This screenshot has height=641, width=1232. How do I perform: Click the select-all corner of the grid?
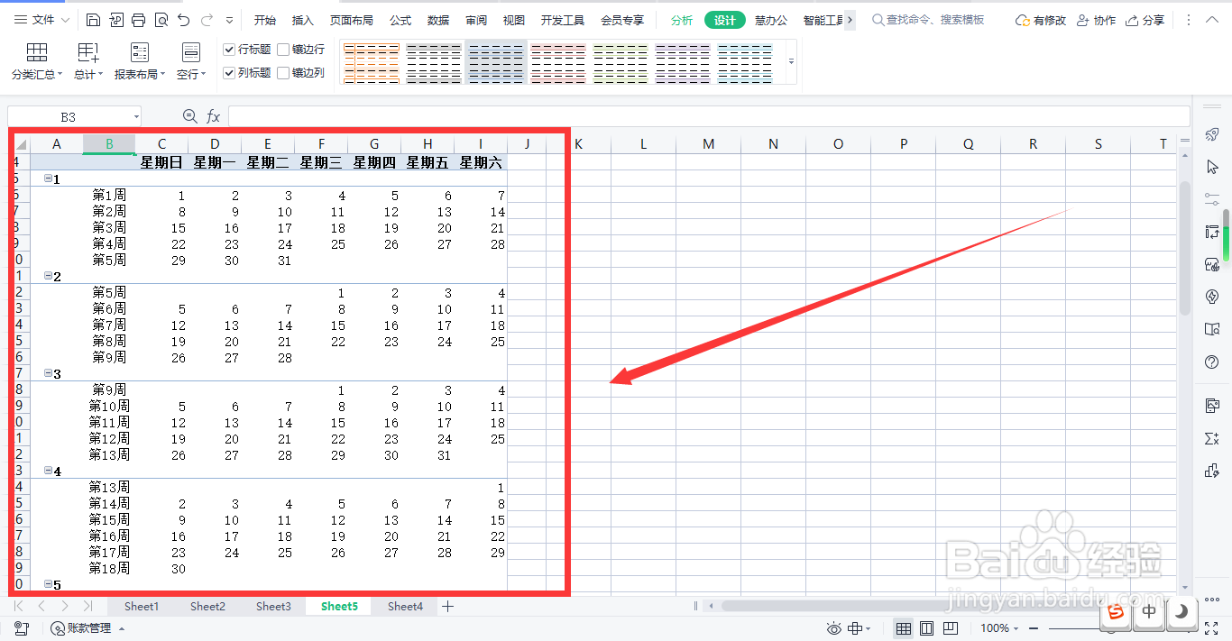[x=20, y=144]
